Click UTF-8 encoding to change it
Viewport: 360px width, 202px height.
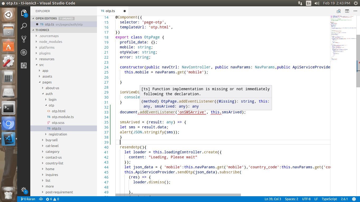point(306,199)
